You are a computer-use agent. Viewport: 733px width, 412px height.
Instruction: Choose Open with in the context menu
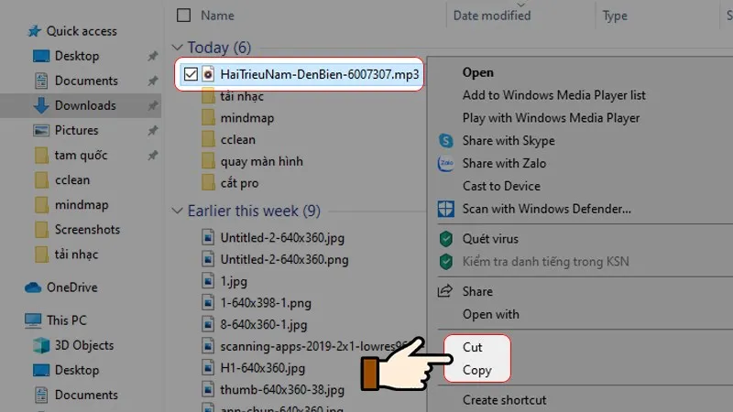[x=491, y=314]
